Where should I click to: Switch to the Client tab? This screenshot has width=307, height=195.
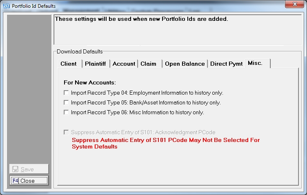(x=69, y=64)
